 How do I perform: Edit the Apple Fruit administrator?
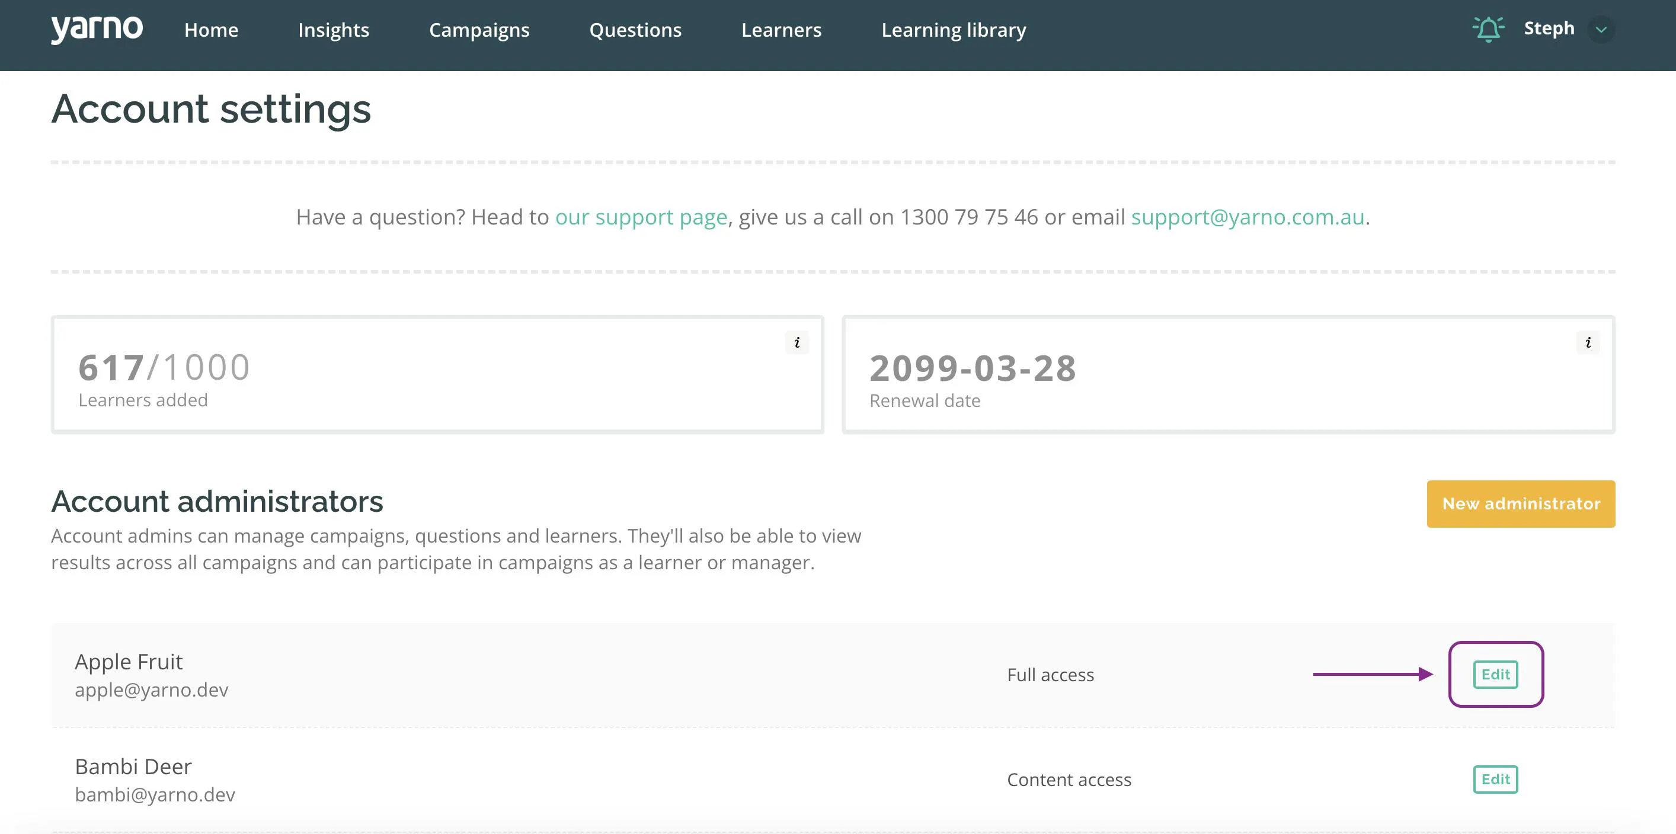coord(1495,674)
